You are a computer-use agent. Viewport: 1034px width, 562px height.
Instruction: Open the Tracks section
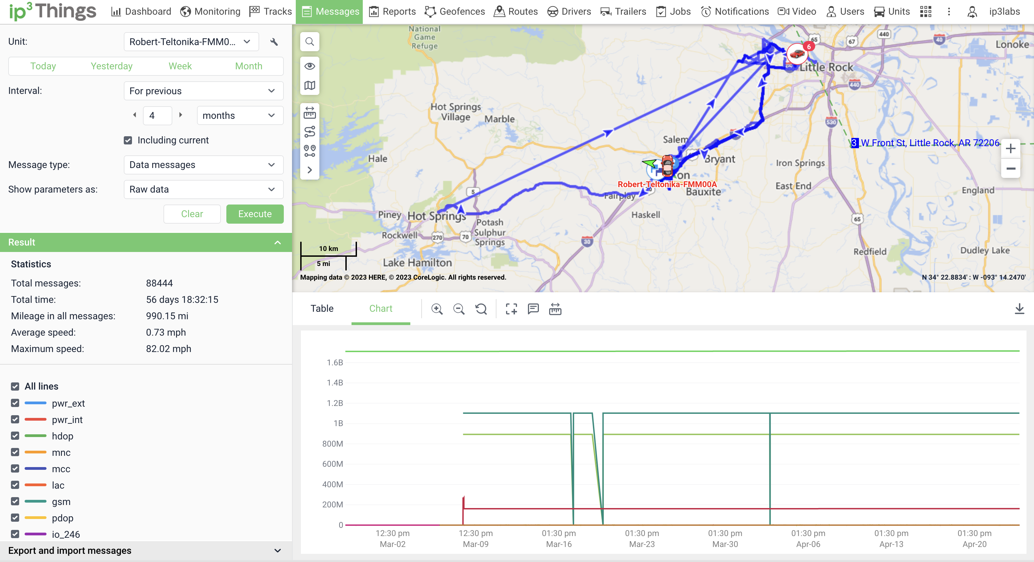click(x=270, y=12)
